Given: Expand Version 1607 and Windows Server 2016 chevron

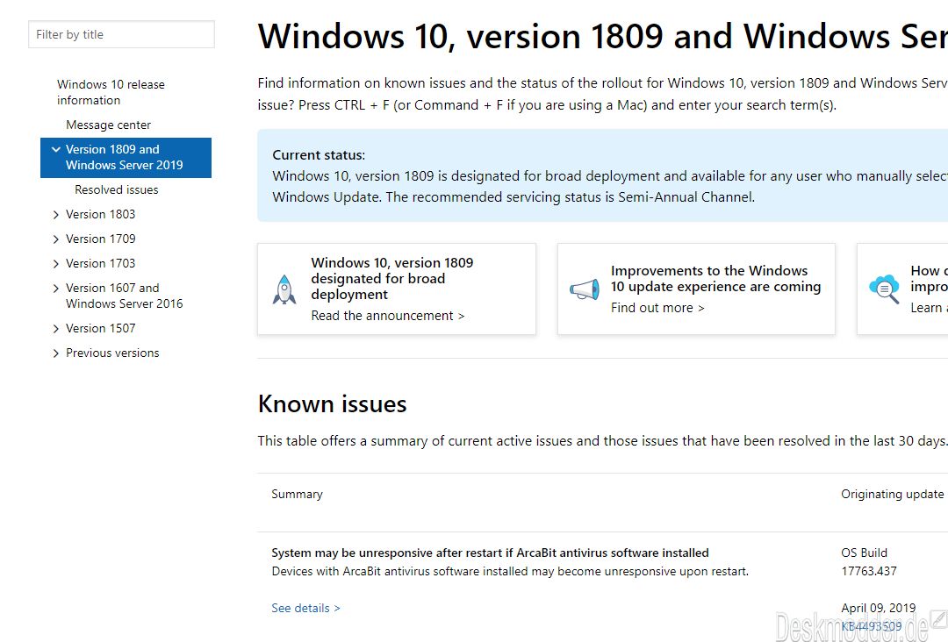Looking at the screenshot, I should [56, 288].
